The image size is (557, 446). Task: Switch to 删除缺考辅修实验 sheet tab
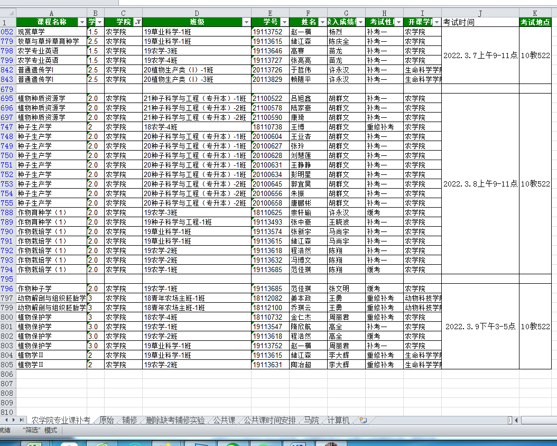tap(175, 421)
